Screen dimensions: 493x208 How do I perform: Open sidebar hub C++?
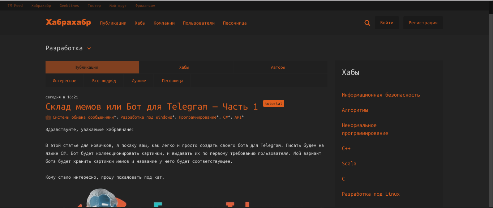[346, 148]
